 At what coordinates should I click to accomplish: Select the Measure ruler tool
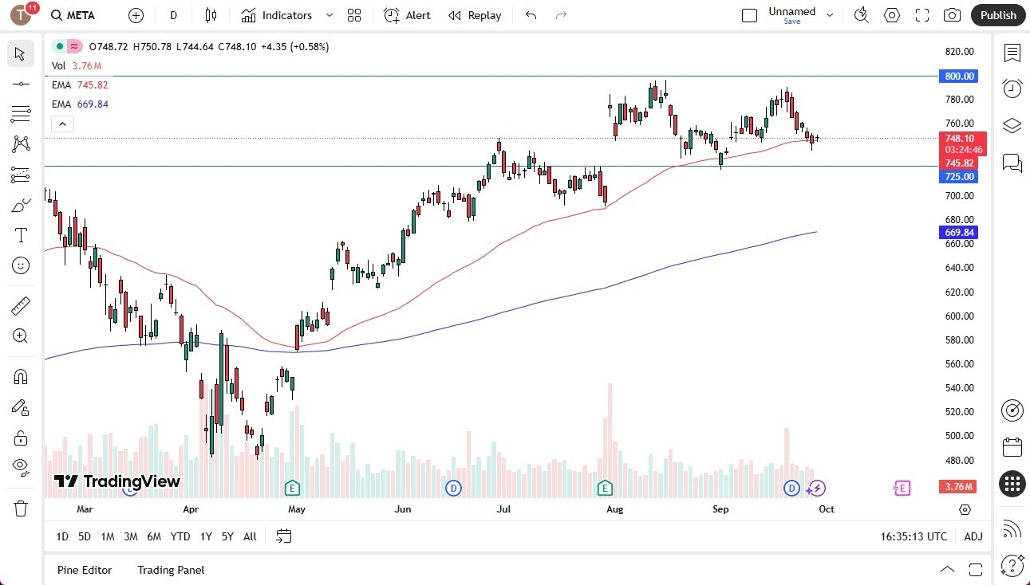20,305
